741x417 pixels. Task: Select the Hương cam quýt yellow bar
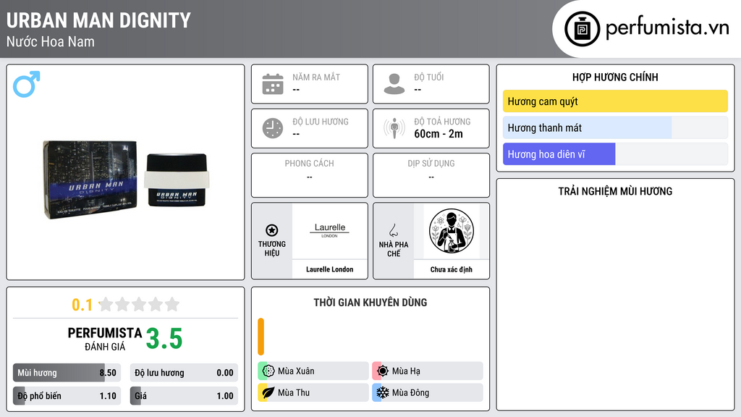615,101
